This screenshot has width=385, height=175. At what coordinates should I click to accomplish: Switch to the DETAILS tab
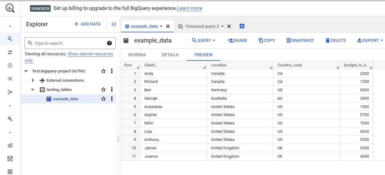tap(170, 55)
